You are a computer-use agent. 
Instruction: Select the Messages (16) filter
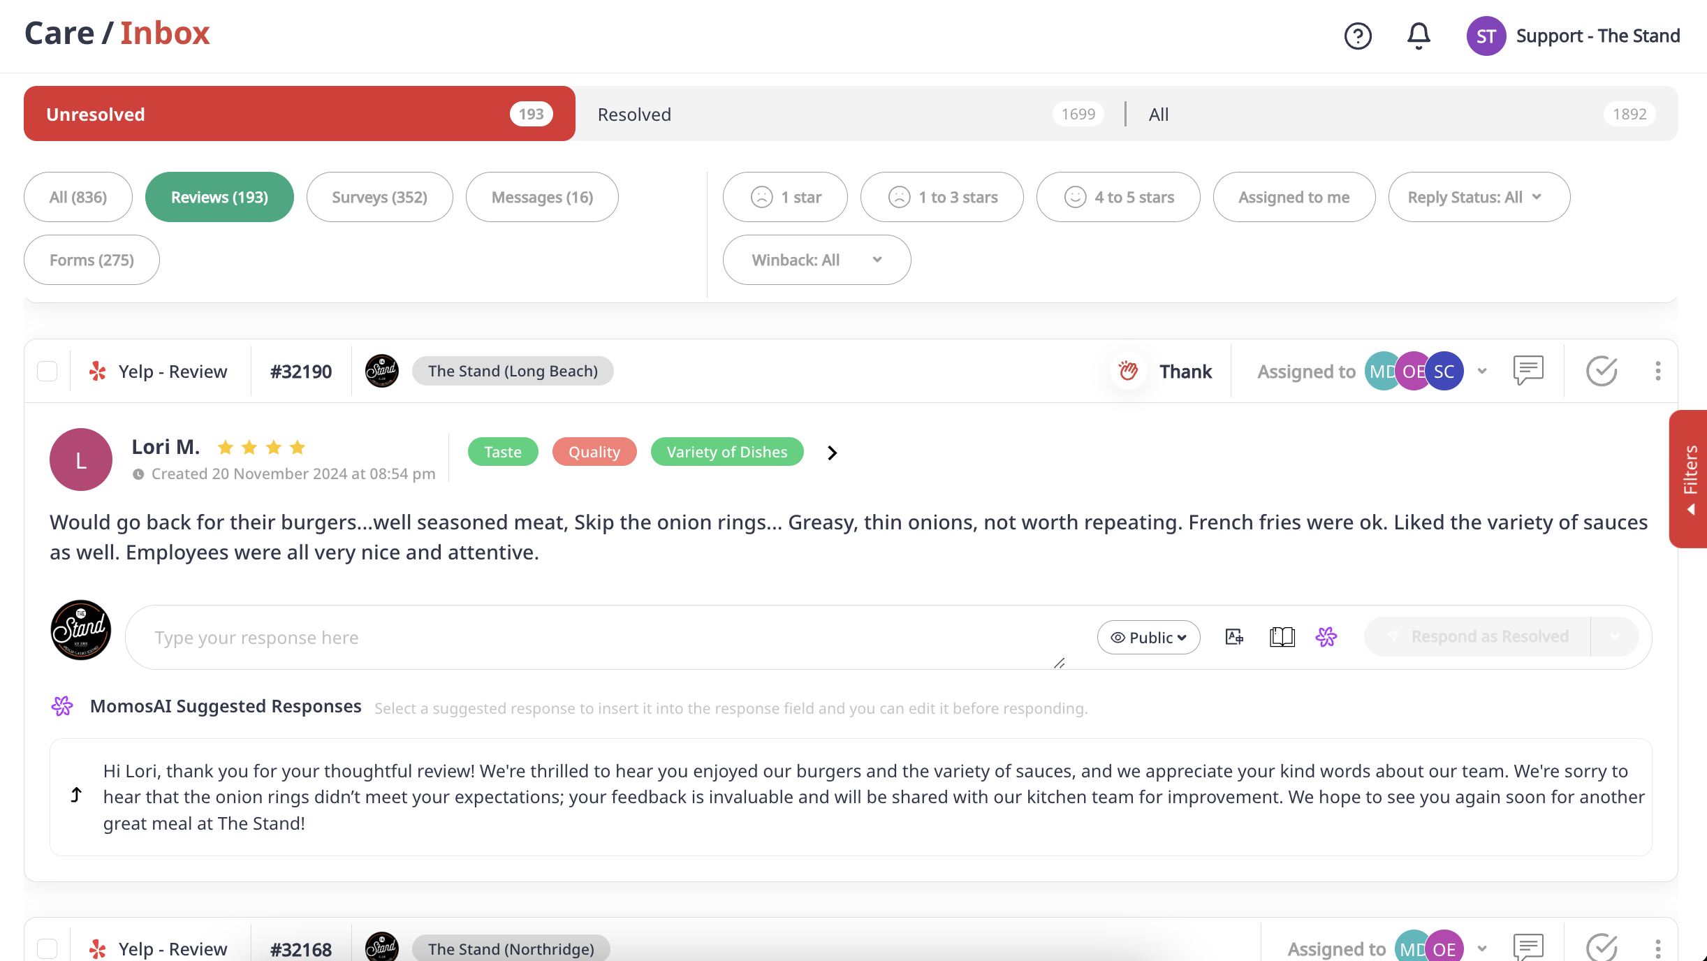[542, 197]
